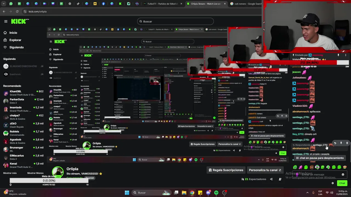Pin the hovered chat message
This screenshot has width=351, height=197.
tap(341, 143)
